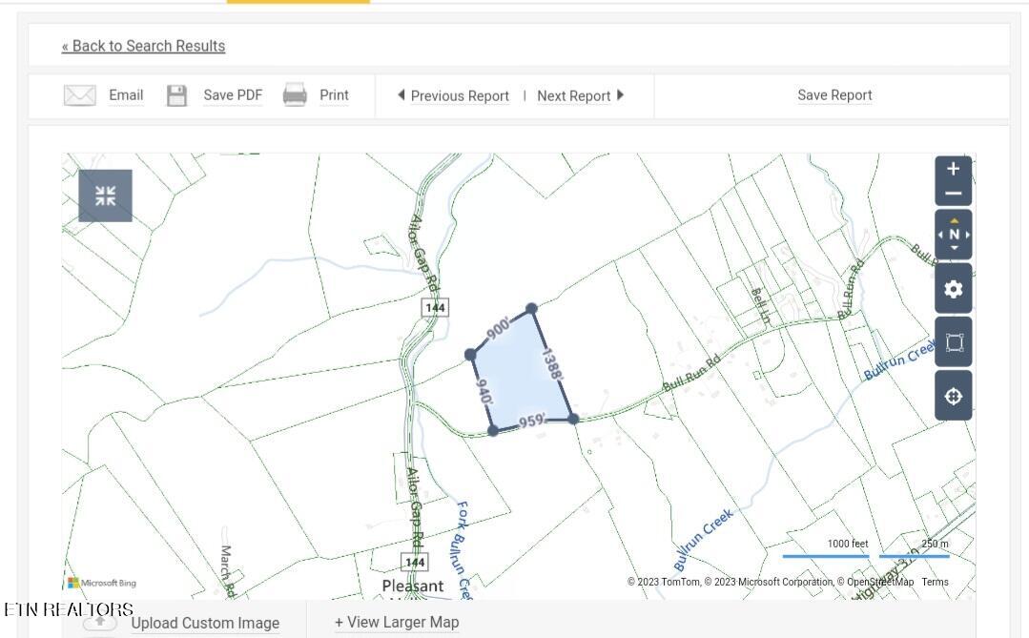This screenshot has width=1029, height=638.
Task: Select the parcel boundary drawing tool icon
Action: [x=953, y=341]
